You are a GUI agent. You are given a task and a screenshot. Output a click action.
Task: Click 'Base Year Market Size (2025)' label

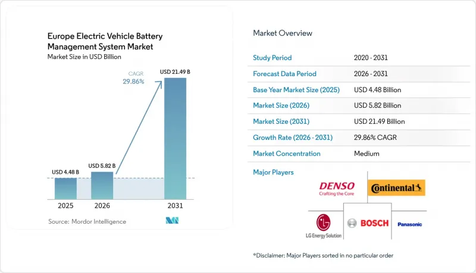coord(296,90)
